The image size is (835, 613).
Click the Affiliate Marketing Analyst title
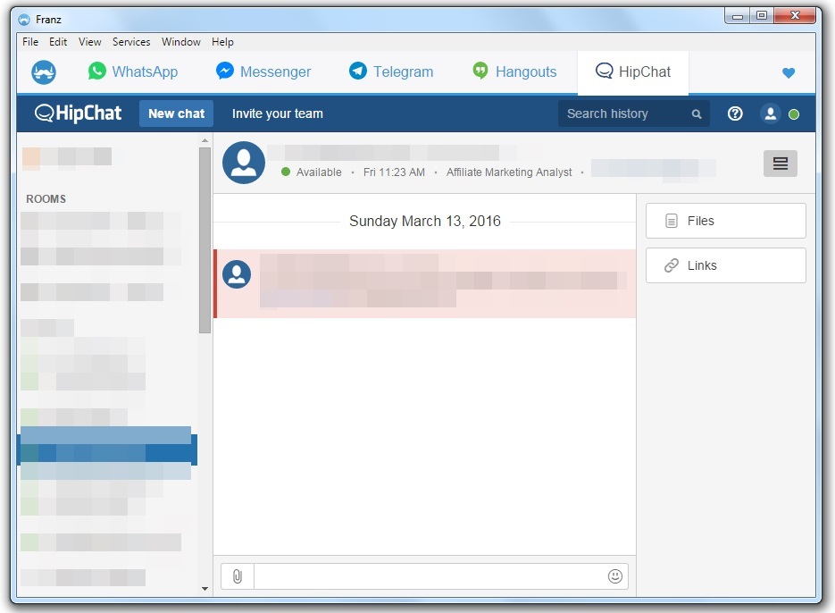point(509,172)
